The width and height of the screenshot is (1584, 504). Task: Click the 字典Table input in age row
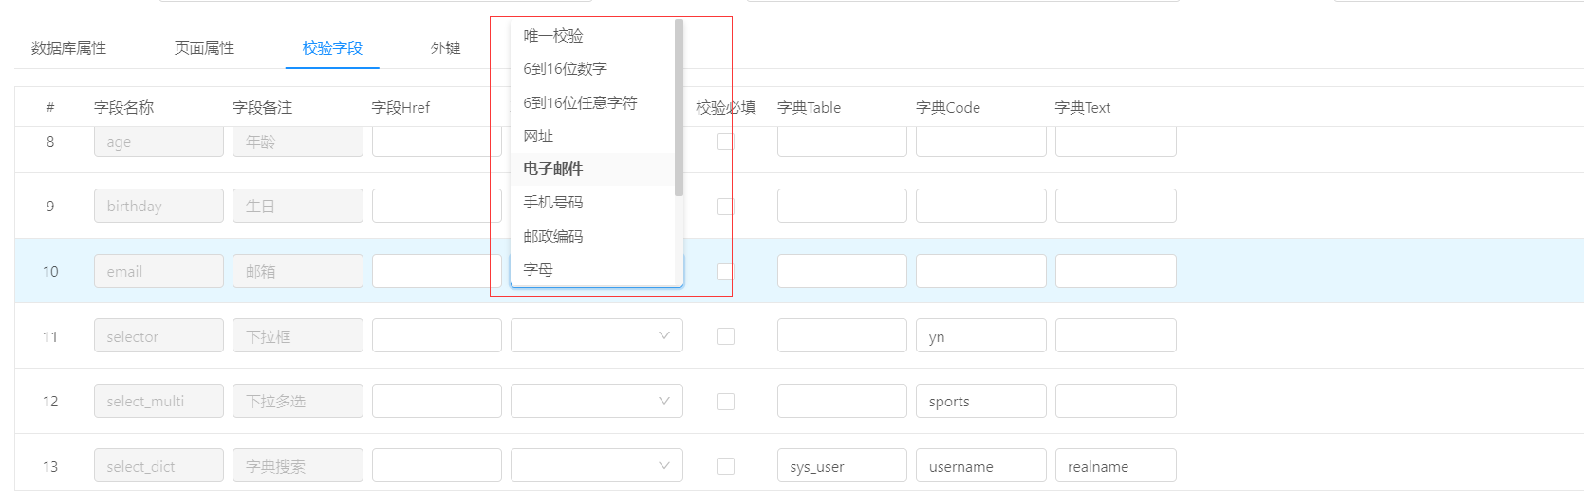point(842,141)
